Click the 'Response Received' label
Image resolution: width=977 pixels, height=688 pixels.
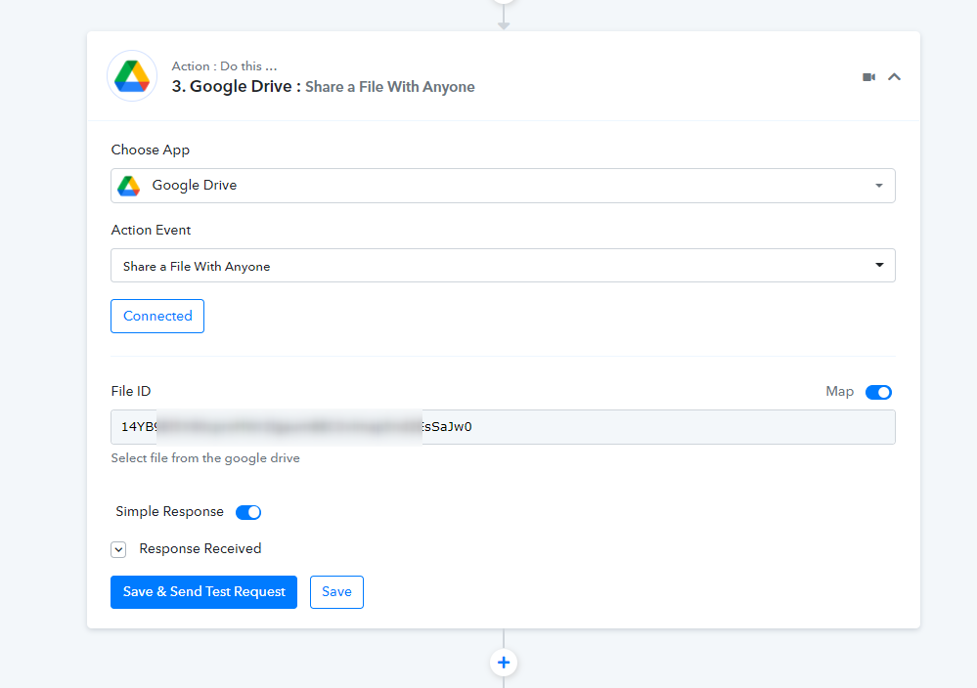coord(200,548)
